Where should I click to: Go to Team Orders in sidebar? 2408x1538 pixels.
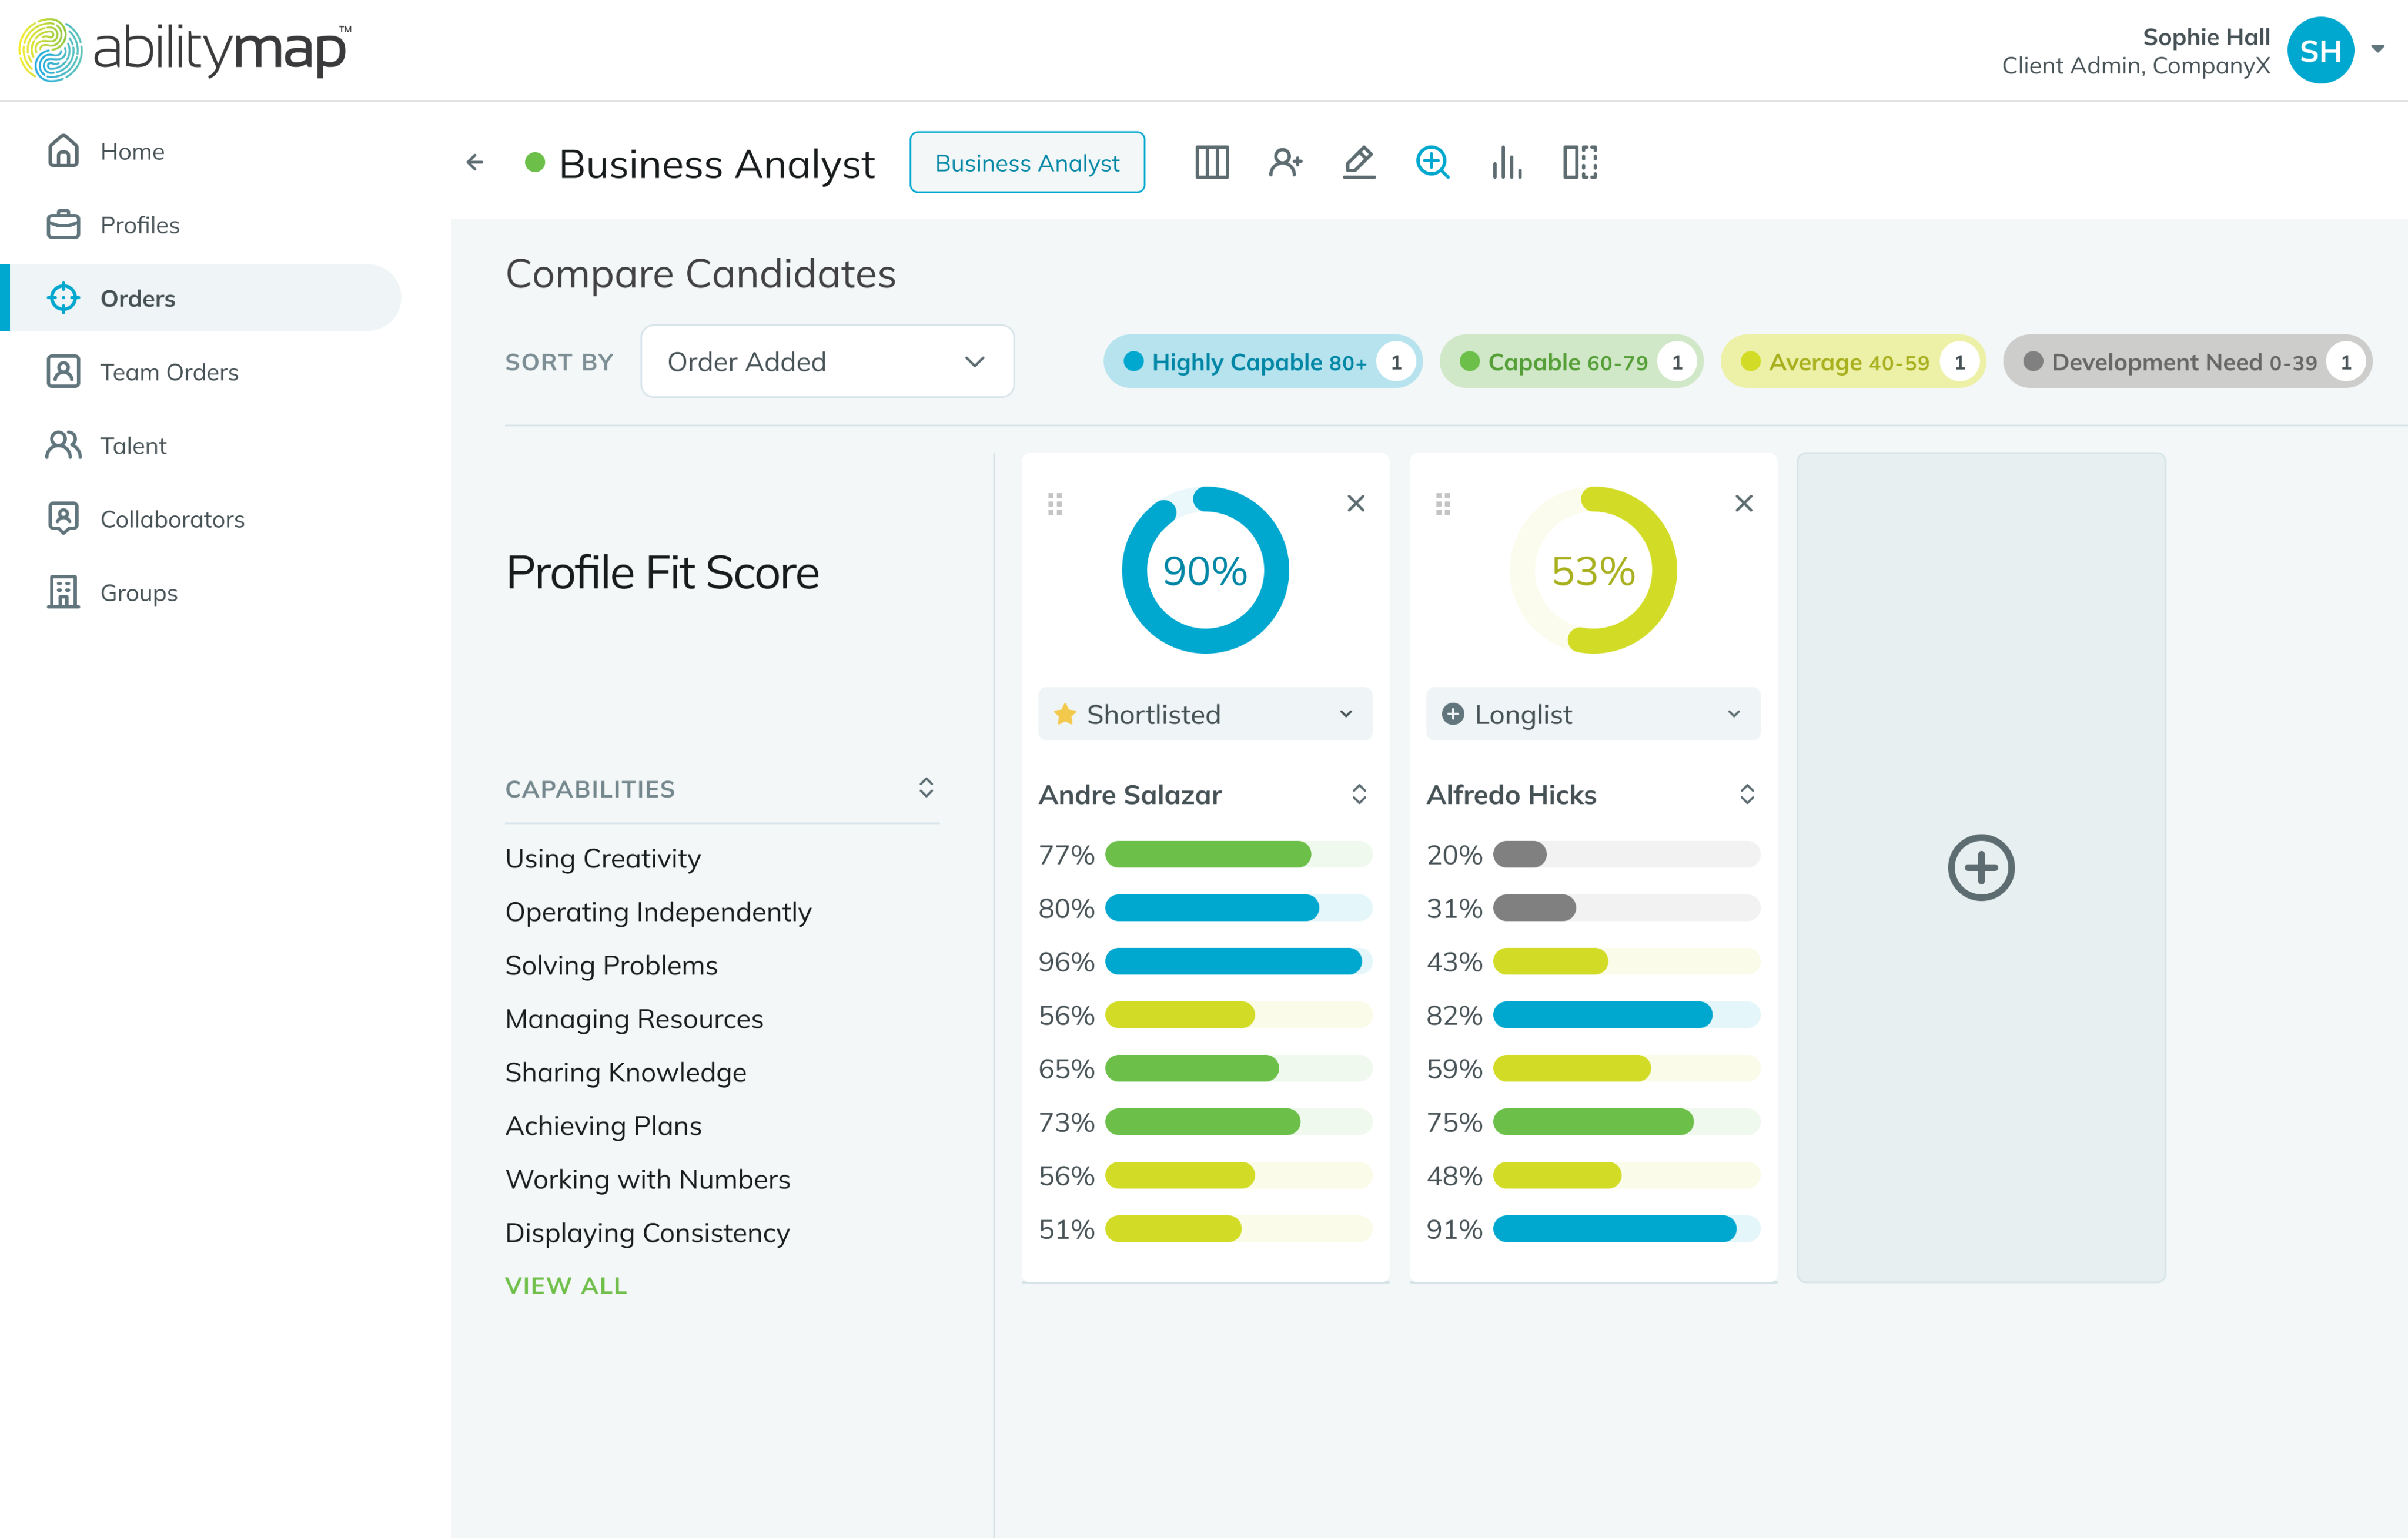(x=169, y=372)
